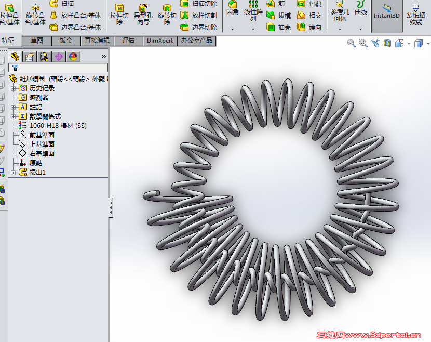Image resolution: width=431 pixels, height=342 pixels.
Task: Choose the 边界凸台/基体 boundary boss tool
Action: coord(75,27)
